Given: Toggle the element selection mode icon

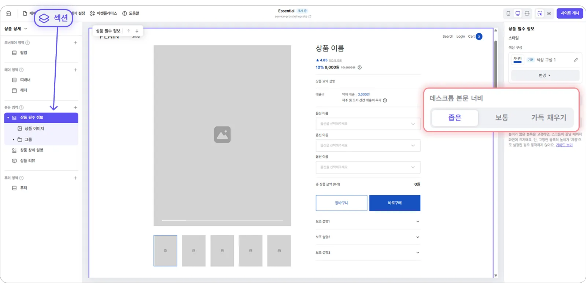Looking at the screenshot, I should coord(540,14).
